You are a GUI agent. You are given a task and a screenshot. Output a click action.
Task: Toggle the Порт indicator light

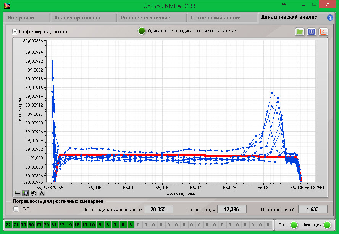coord(294,225)
